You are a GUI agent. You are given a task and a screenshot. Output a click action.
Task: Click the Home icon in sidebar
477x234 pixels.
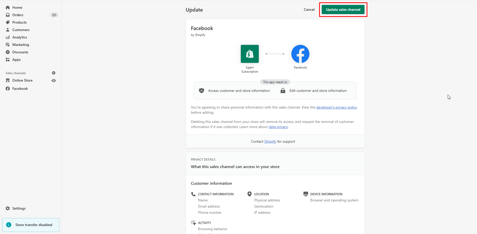8,7
